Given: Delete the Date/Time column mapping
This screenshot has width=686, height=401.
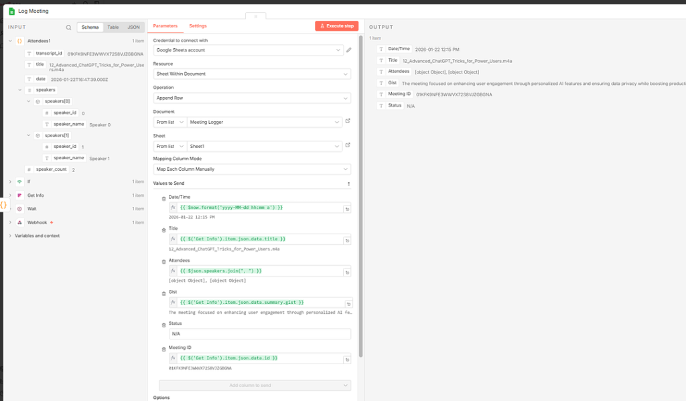Looking at the screenshot, I should 163,199.
